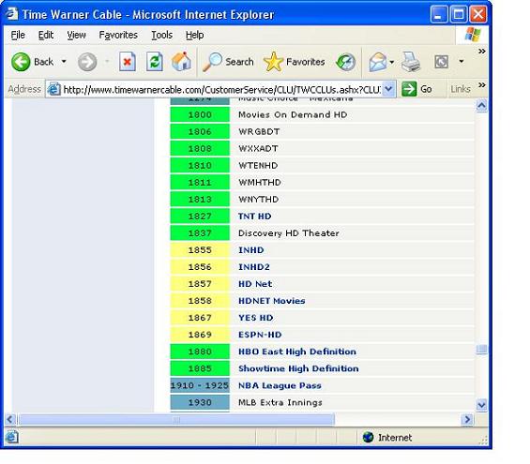Open the NBA League Pass link
Viewport: 530px width, 464px height.
click(x=280, y=385)
